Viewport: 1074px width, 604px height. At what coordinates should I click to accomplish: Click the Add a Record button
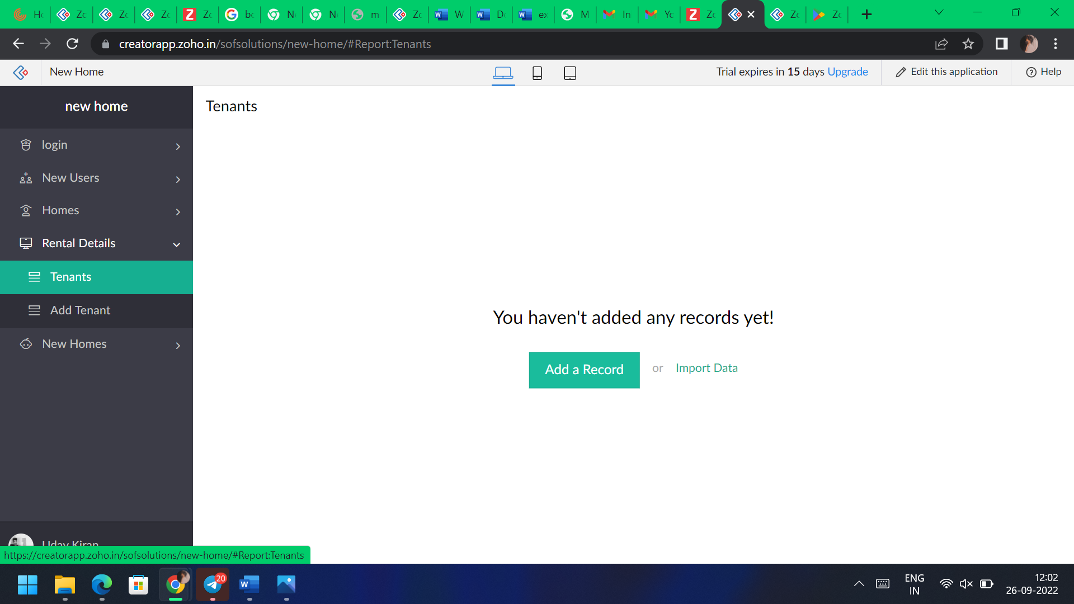click(584, 370)
